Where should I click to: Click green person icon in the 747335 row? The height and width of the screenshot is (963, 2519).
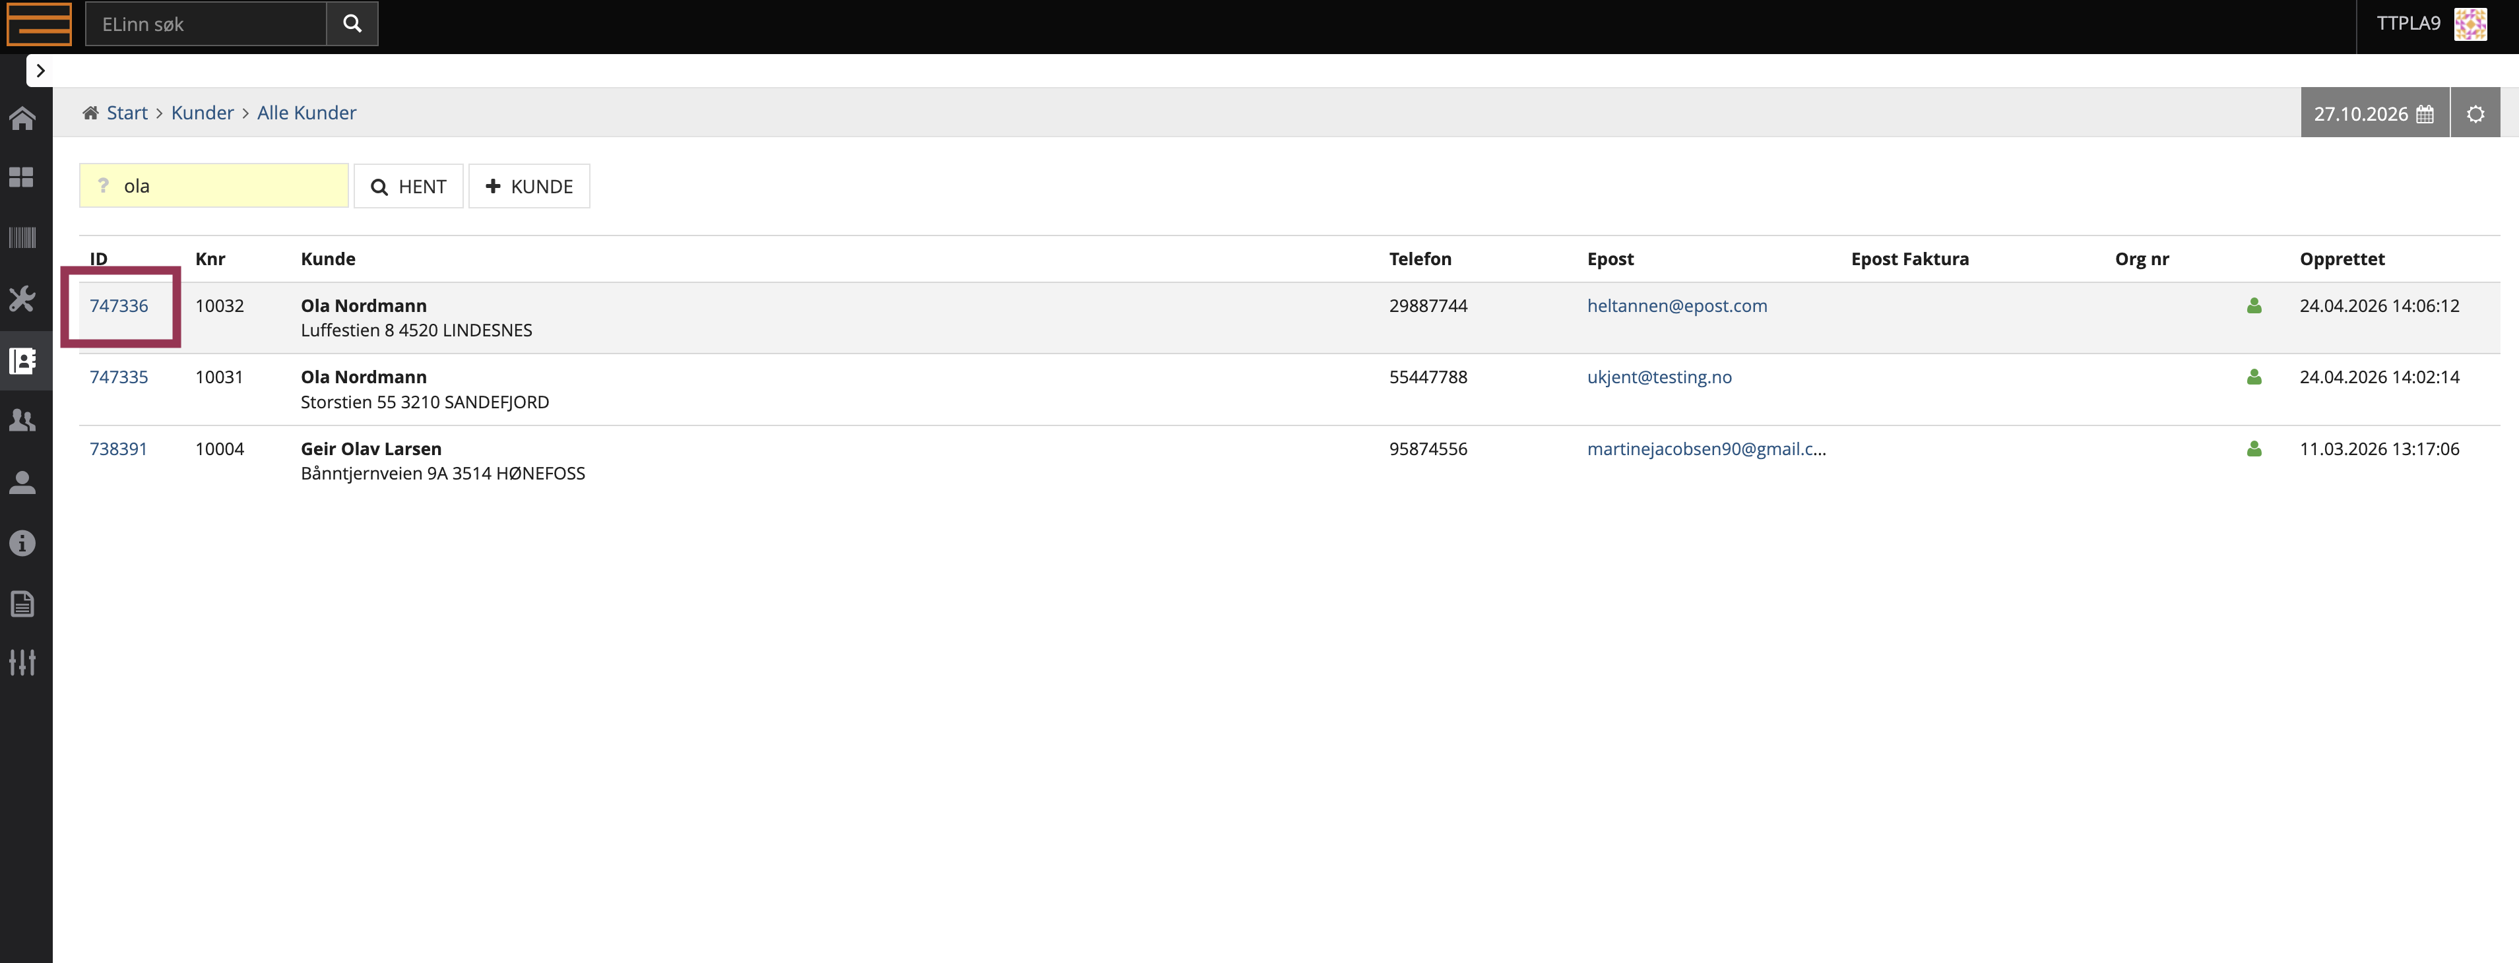(x=2254, y=377)
